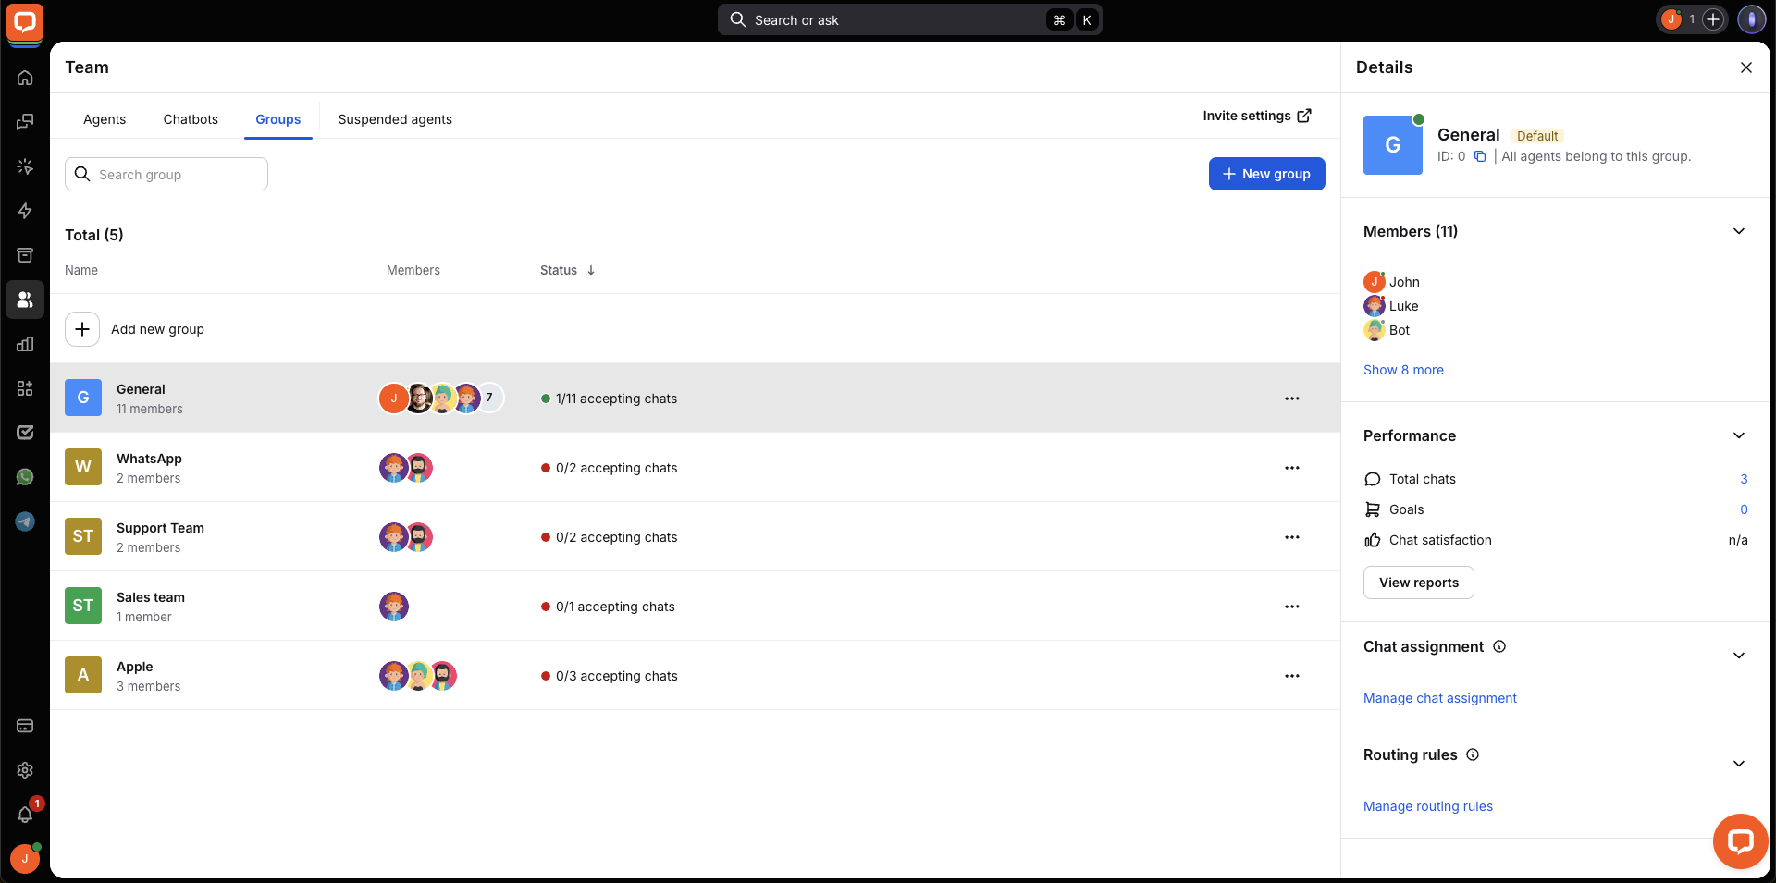Click the New group button
The height and width of the screenshot is (883, 1776).
pos(1266,174)
